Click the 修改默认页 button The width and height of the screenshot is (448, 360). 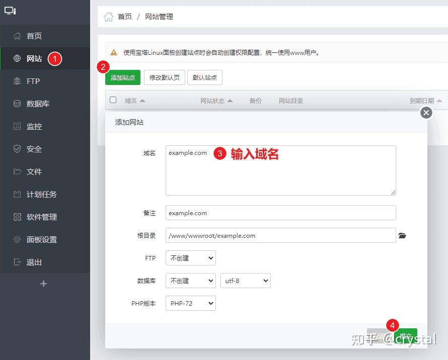click(164, 78)
